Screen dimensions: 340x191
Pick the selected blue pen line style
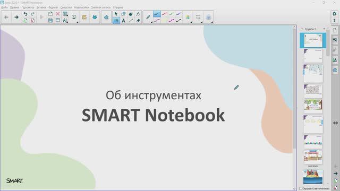pos(157,14)
